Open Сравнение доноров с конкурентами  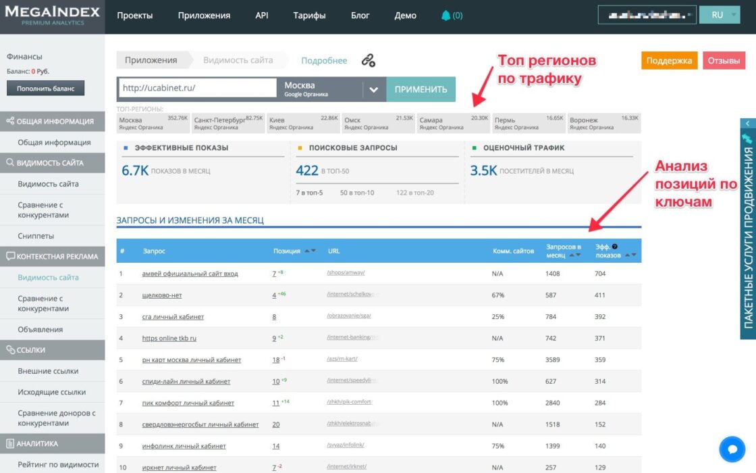pos(57,418)
